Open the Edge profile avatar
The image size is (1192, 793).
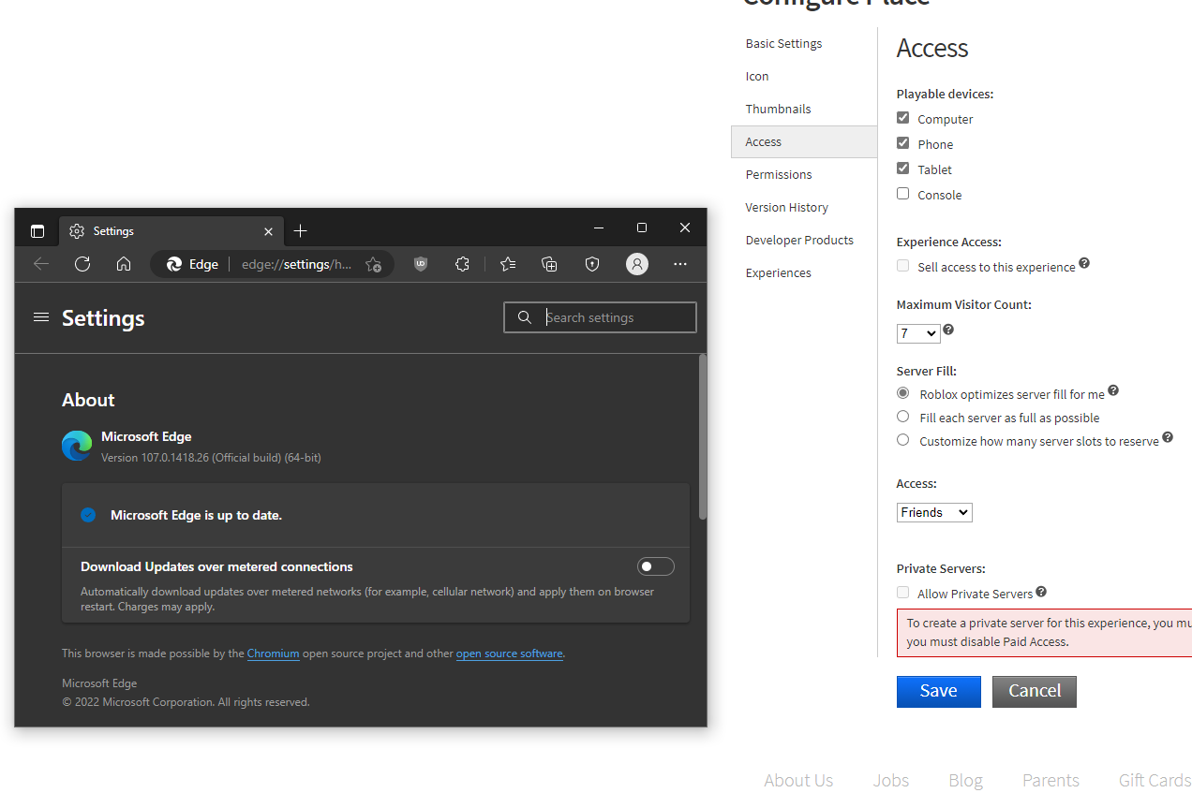click(x=637, y=264)
